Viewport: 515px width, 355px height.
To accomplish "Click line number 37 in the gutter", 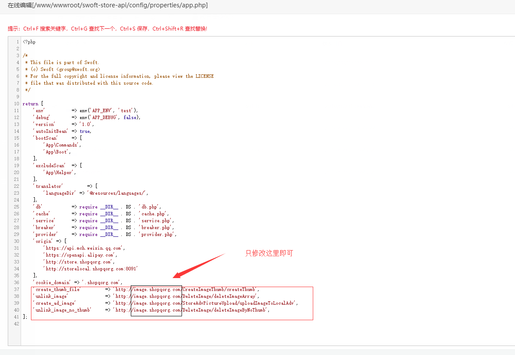I will [x=16, y=289].
